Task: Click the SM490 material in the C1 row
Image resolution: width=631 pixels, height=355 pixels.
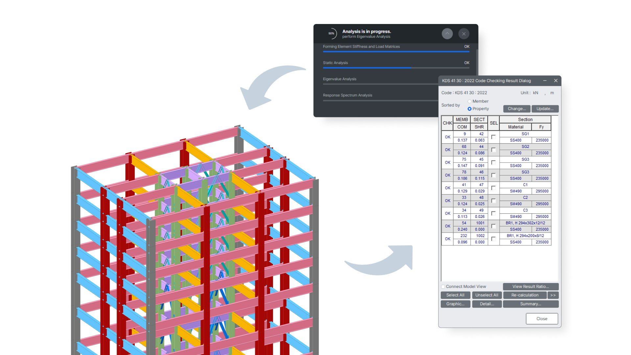Action: pyautogui.click(x=516, y=191)
